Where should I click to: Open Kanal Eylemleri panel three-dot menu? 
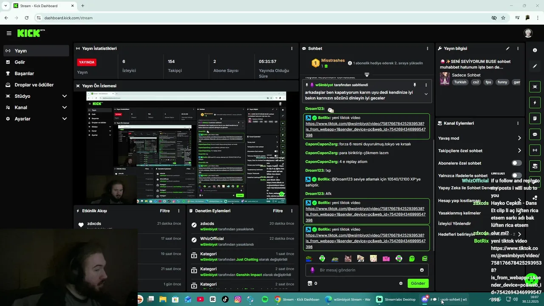[x=518, y=123]
